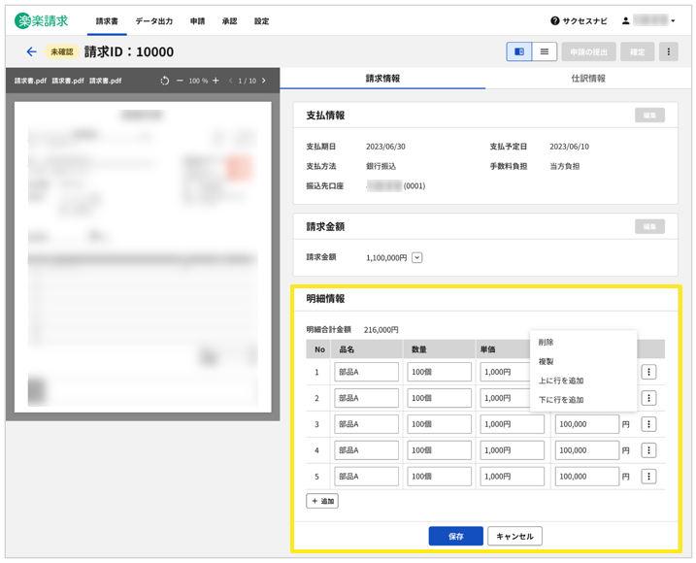Switch to list-only view layout
This screenshot has width=696, height=563.
545,51
